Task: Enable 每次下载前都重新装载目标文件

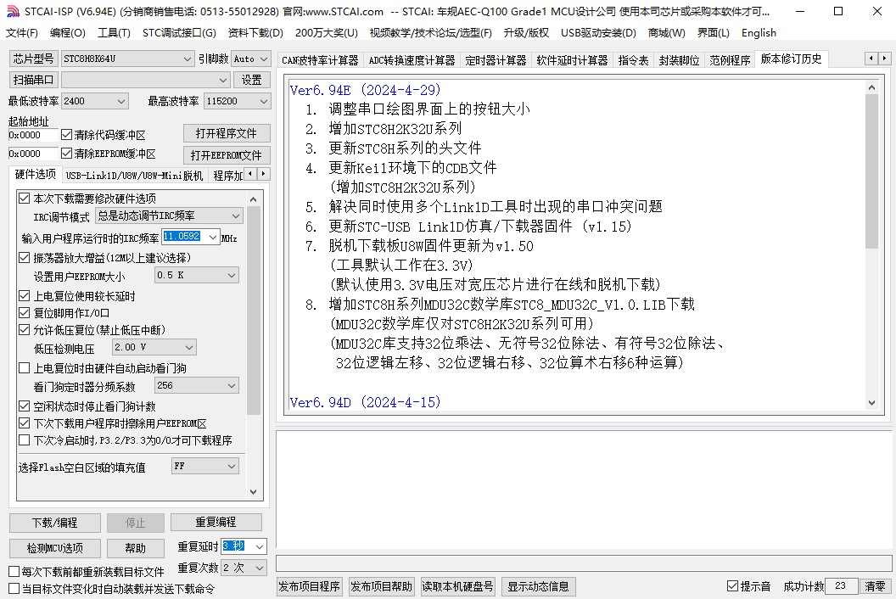Action: [x=14, y=572]
